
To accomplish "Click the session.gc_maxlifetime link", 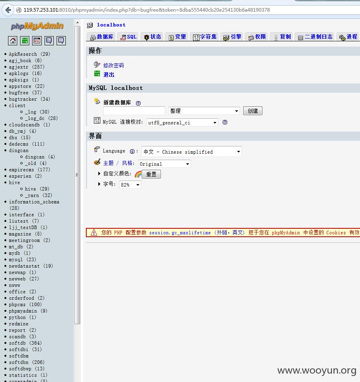I will click(x=180, y=233).
